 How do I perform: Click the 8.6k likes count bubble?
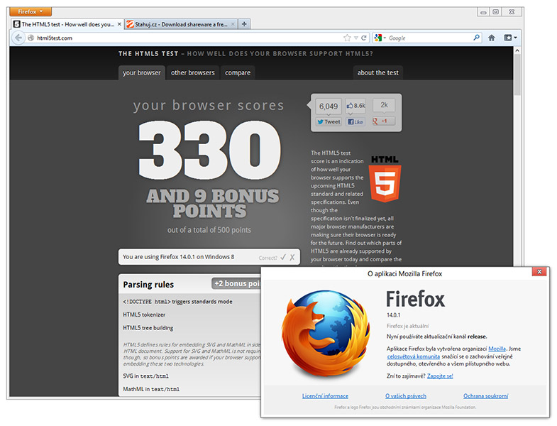[x=356, y=106]
